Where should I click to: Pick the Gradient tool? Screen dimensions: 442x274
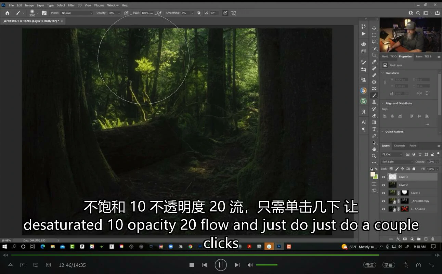point(374,122)
